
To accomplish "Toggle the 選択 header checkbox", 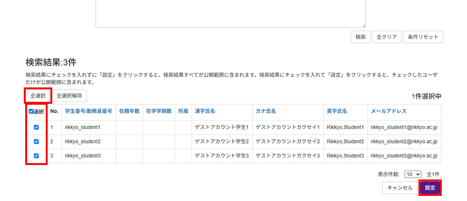I will coord(31,112).
